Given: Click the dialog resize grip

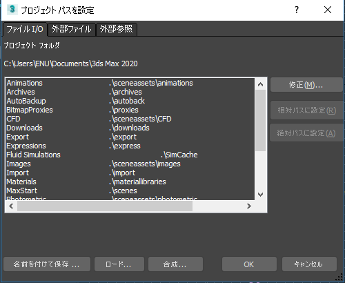Looking at the screenshot, I should [x=339, y=277].
